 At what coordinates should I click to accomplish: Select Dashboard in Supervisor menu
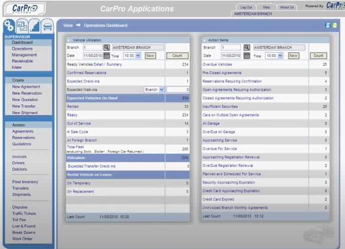[x=22, y=42]
